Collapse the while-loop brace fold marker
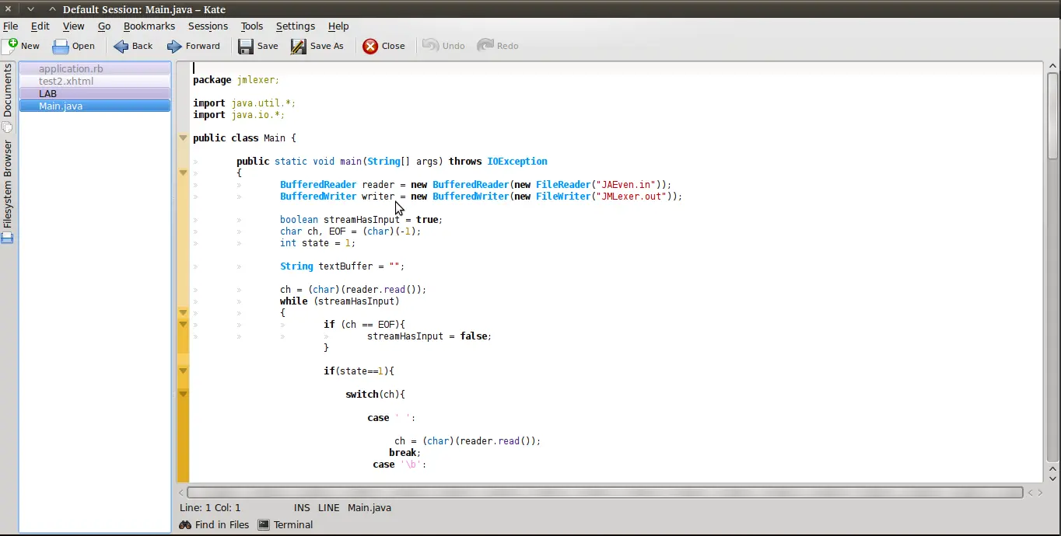This screenshot has width=1061, height=536. point(184,313)
